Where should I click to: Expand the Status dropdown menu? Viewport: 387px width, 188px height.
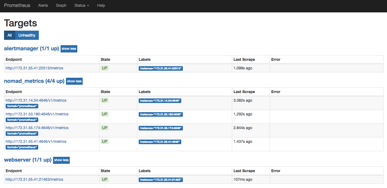[x=82, y=5]
